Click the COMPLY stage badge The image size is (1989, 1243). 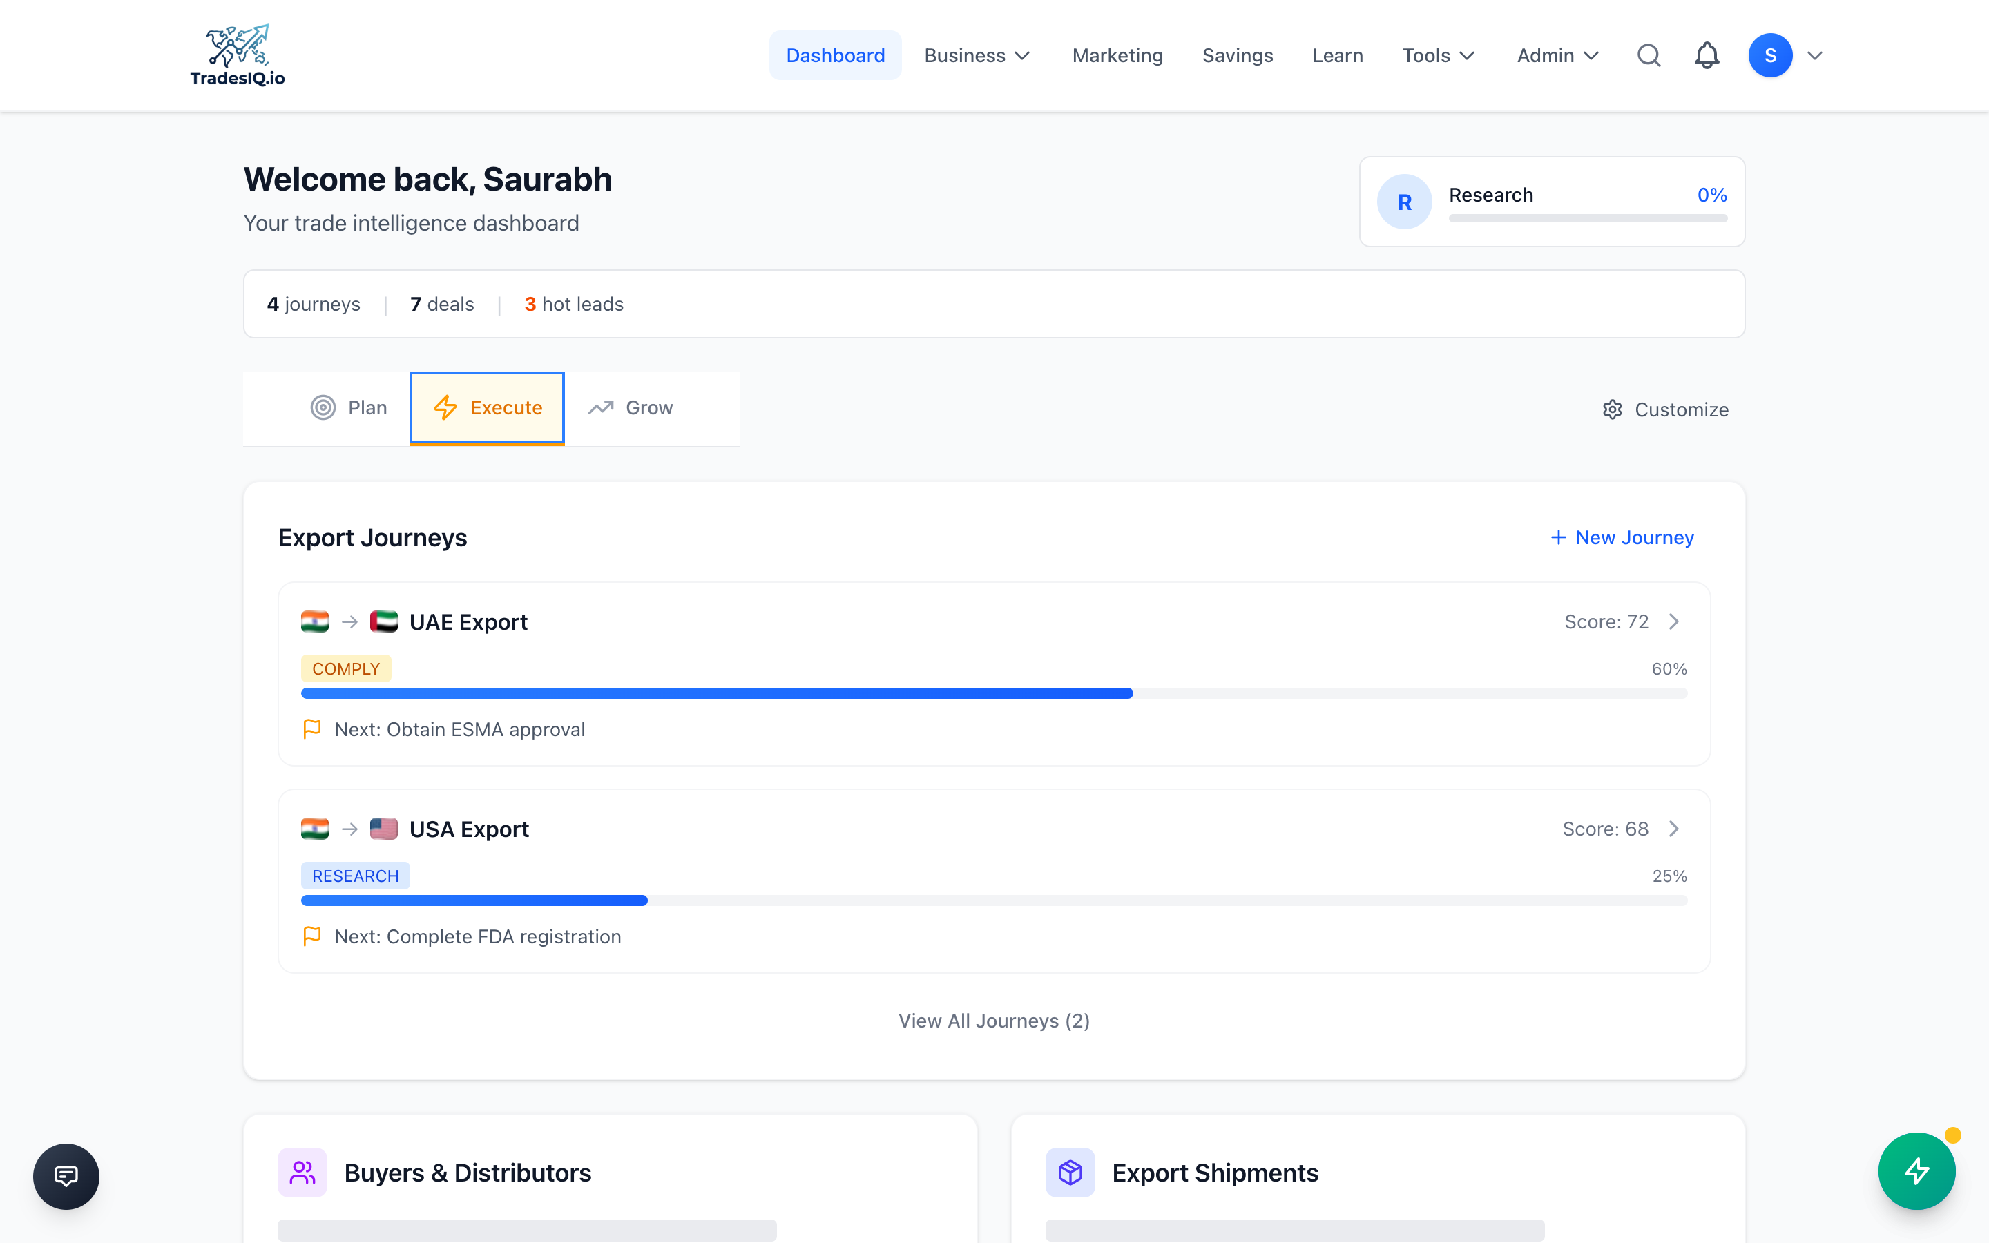click(346, 668)
